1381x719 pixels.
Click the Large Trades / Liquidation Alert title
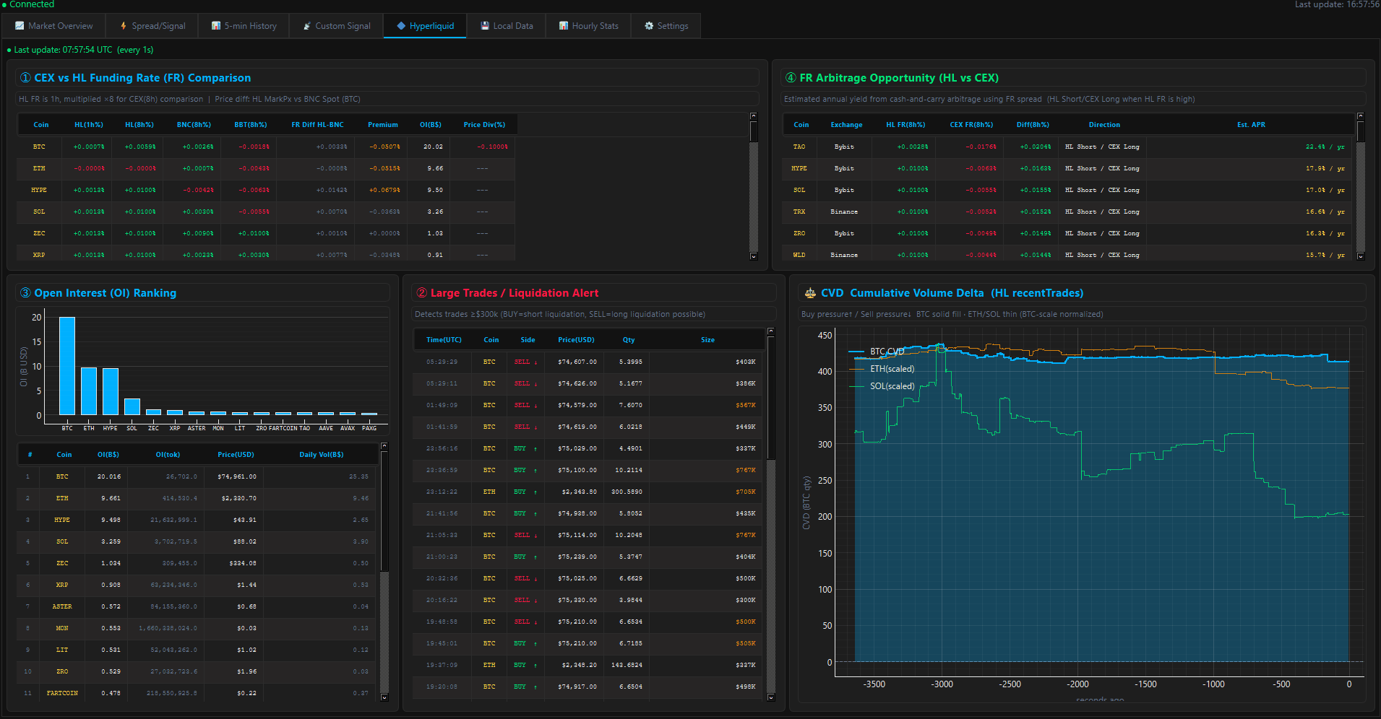[x=507, y=293]
